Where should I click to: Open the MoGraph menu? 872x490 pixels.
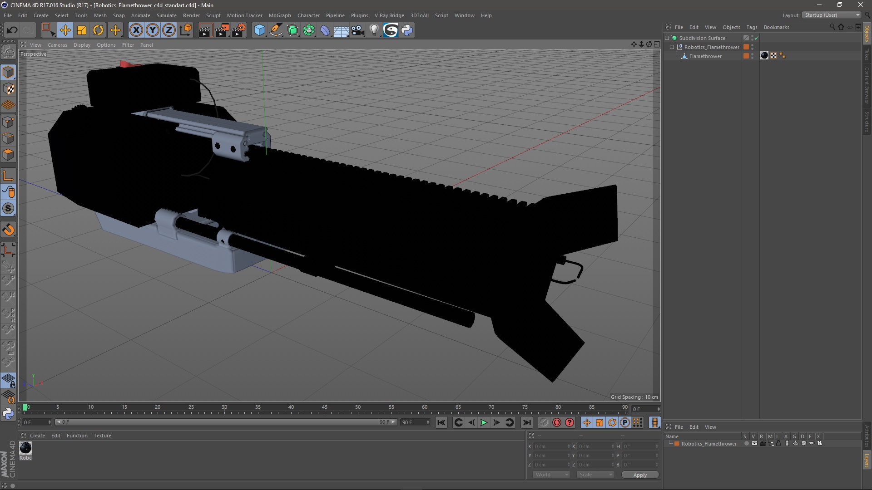(x=280, y=15)
